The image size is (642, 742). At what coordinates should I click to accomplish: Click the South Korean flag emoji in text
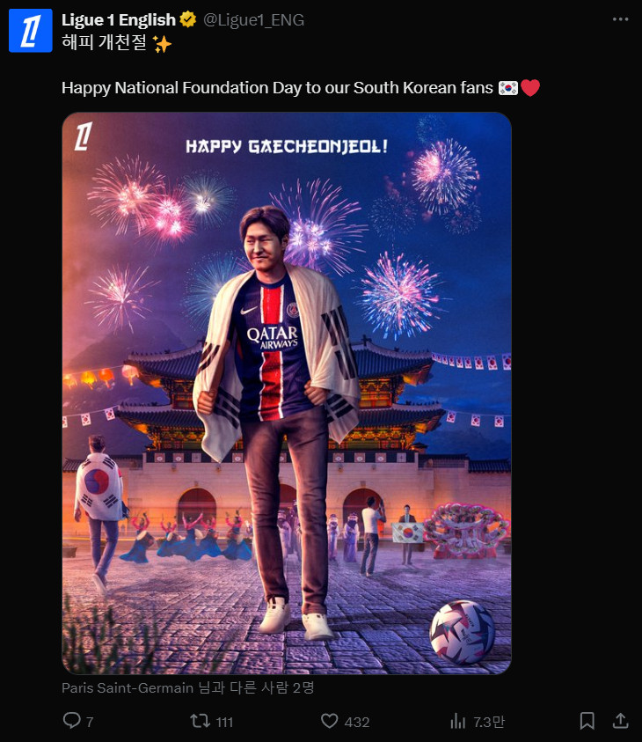click(x=508, y=88)
